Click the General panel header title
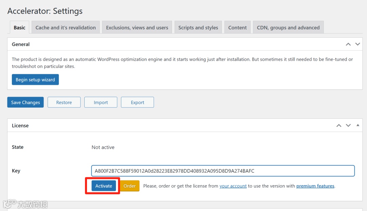Image resolution: width=367 pixels, height=211 pixels. coord(21,44)
